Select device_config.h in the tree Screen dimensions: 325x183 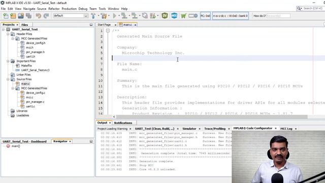tap(36, 43)
